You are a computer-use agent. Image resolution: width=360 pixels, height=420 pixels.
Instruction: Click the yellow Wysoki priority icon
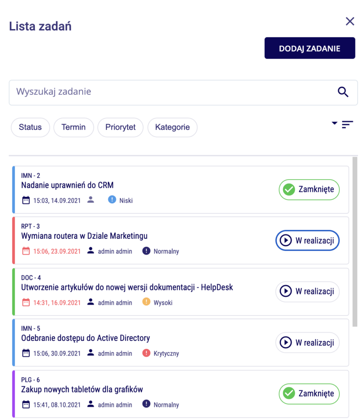[x=146, y=301]
